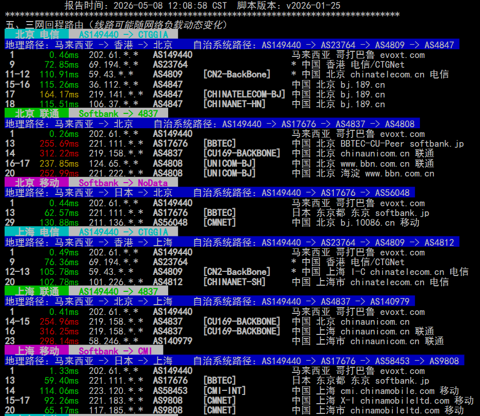Select the 110.91ms latency on hop 11-12
Screen dimensions: 480x416
(59, 74)
